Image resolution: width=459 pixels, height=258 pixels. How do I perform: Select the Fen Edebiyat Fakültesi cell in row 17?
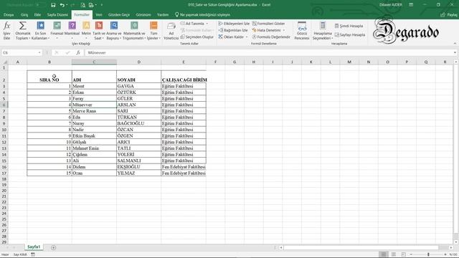point(184,173)
